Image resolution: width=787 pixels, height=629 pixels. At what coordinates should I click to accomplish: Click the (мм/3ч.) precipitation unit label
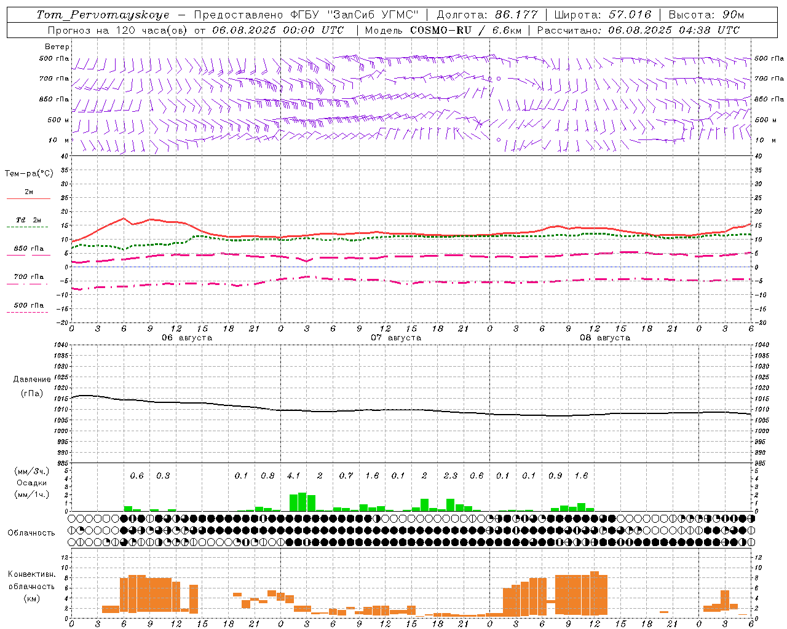pos(31,471)
